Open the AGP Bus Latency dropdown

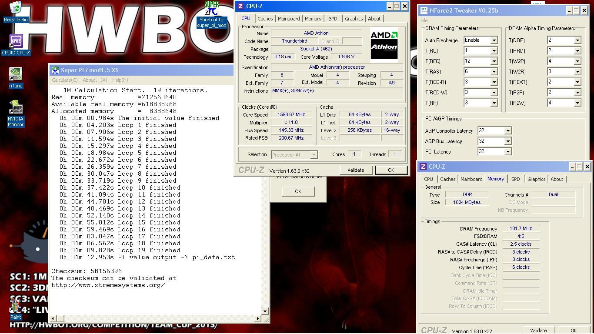click(x=508, y=141)
